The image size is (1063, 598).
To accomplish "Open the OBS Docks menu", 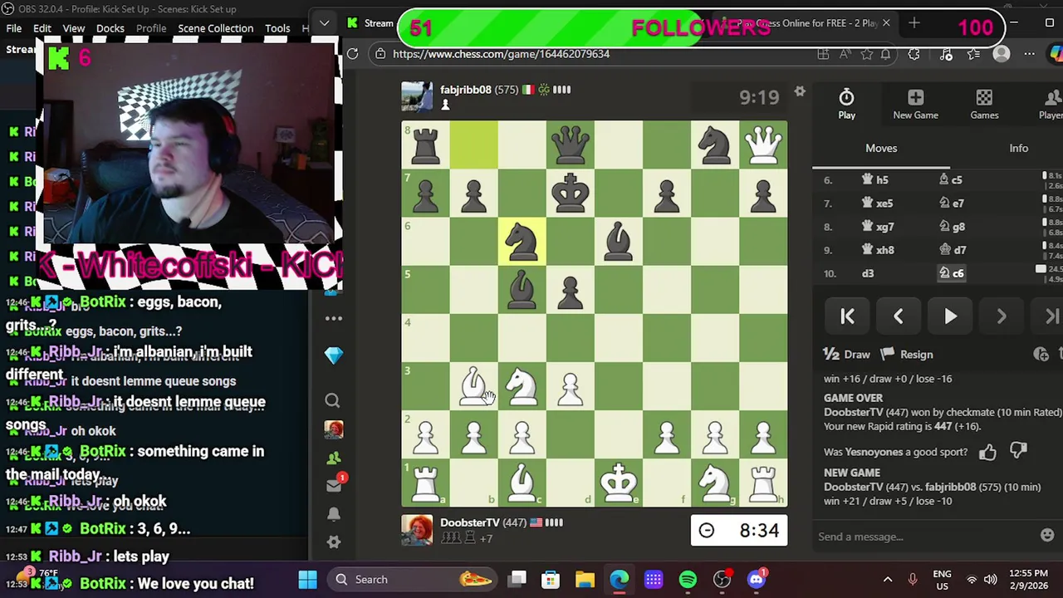I will [x=110, y=28].
